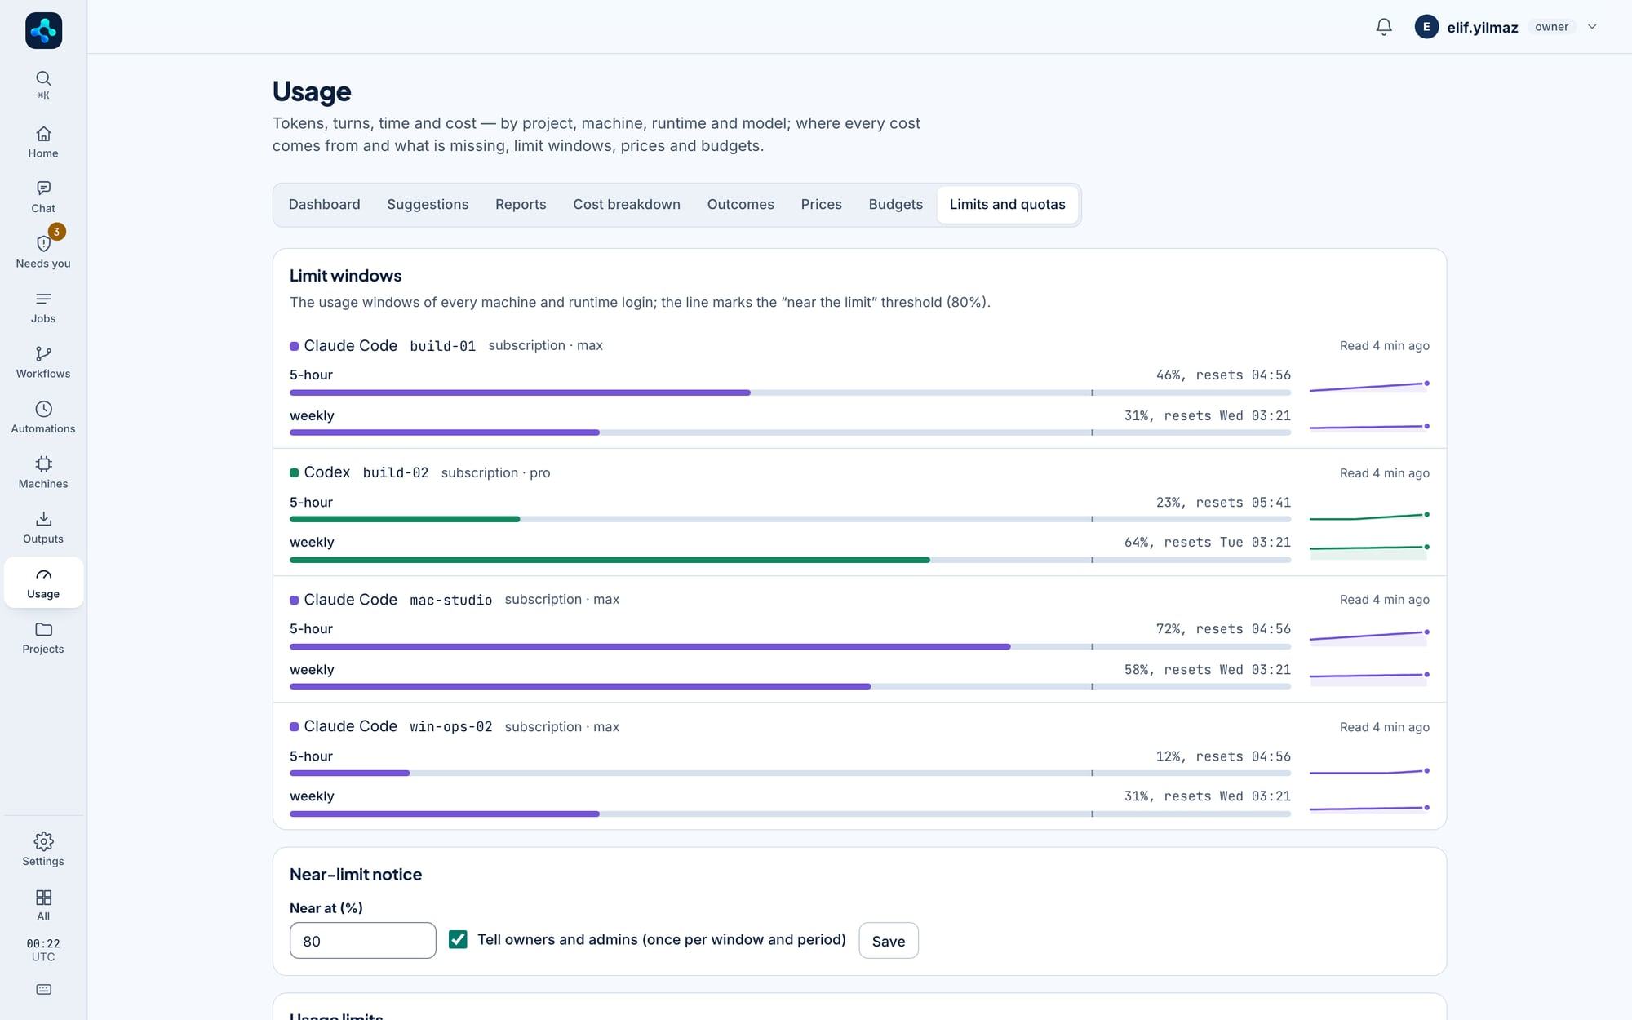The height and width of the screenshot is (1020, 1632).
Task: Open Projects folder icon
Action: [43, 629]
